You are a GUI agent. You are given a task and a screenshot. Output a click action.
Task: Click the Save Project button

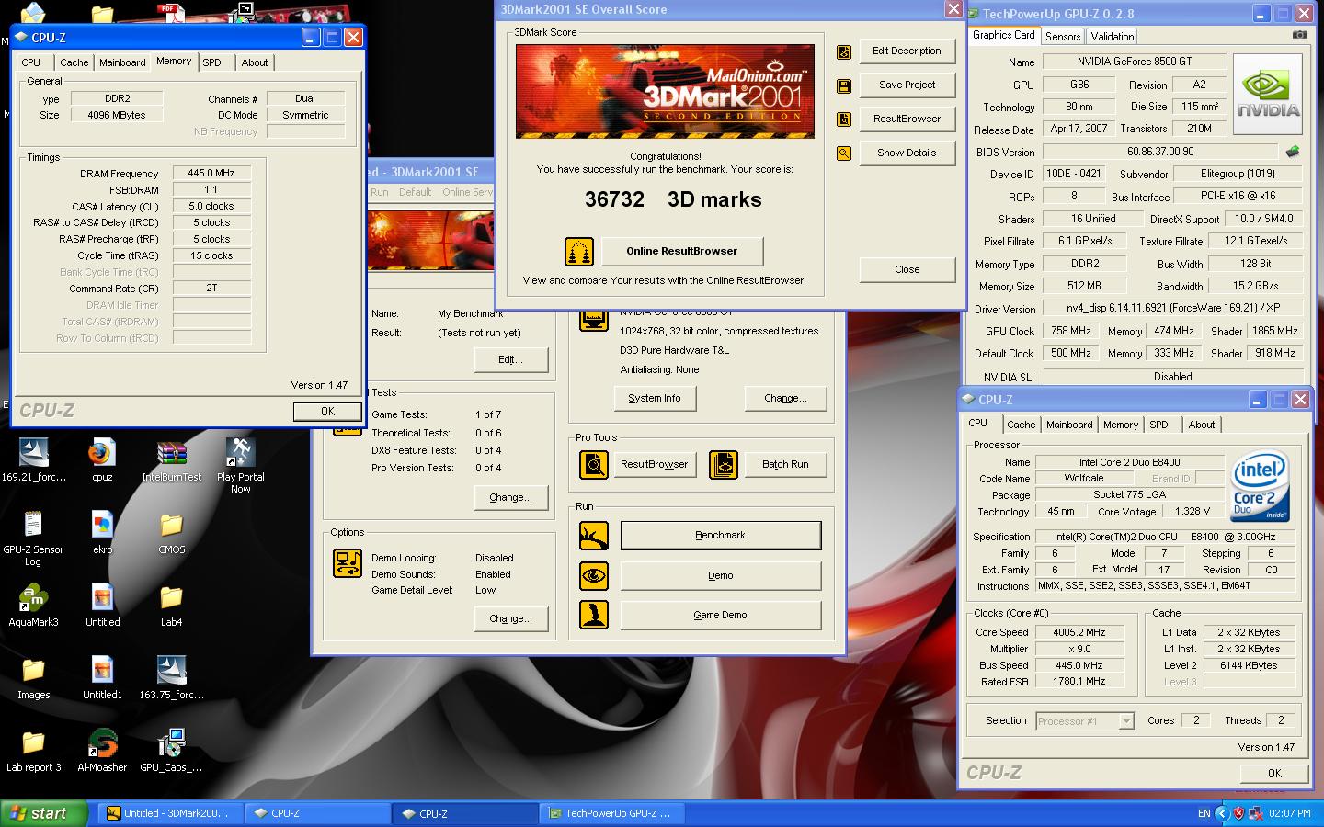907,85
